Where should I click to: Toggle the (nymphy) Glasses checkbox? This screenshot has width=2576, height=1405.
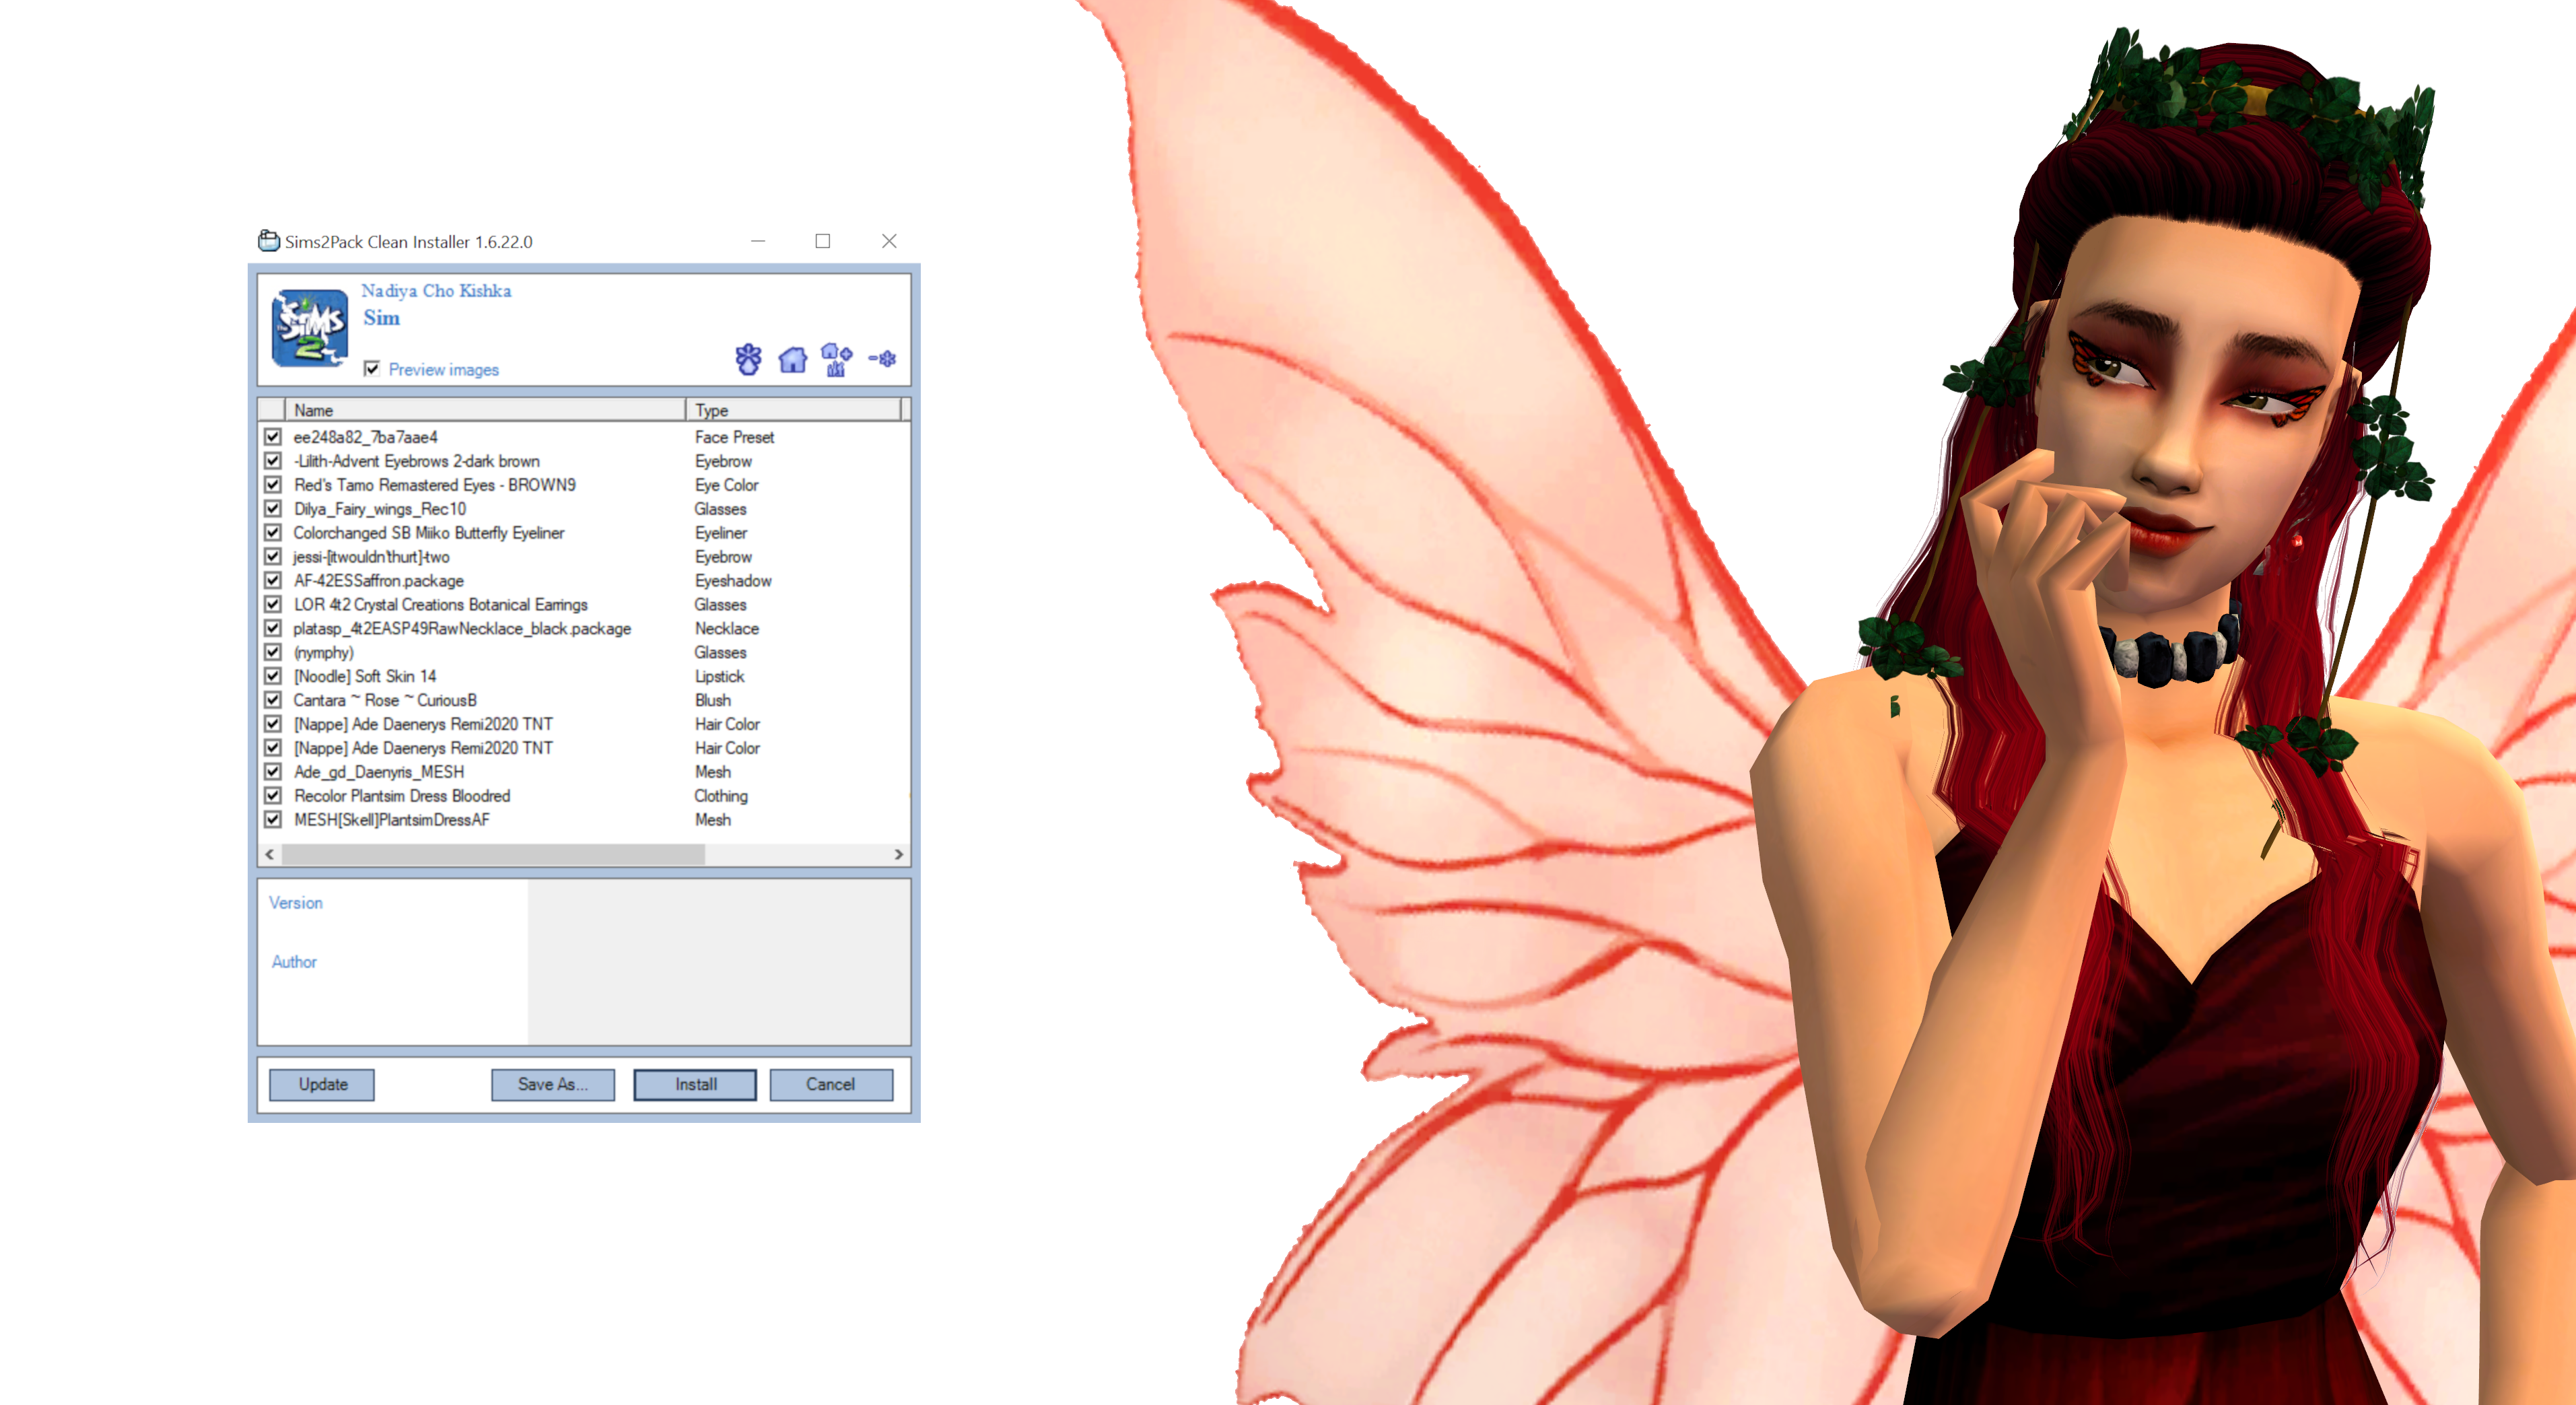coord(272,652)
